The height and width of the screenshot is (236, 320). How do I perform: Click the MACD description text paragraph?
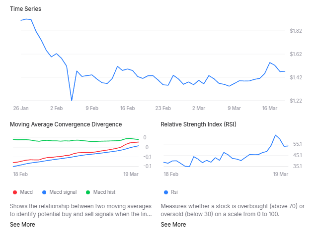[80, 210]
